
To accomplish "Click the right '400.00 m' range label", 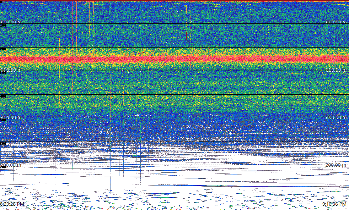I will (336, 117).
